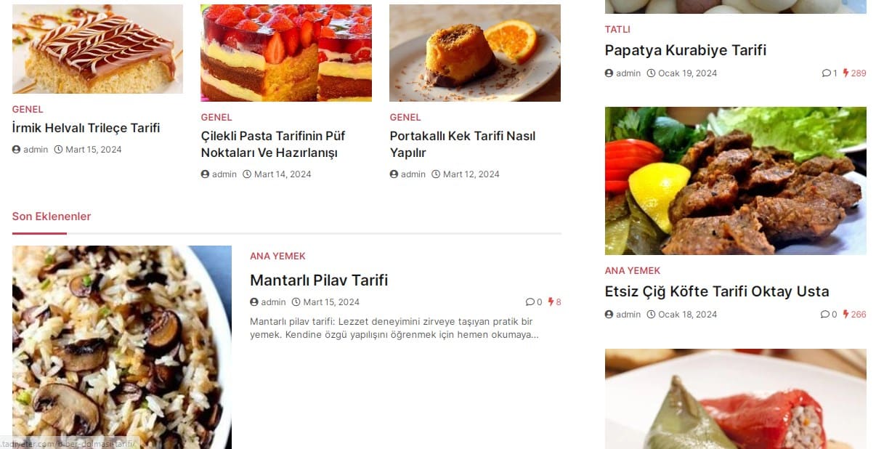This screenshot has width=876, height=449.
Task: Open the İrmik Helvalı Trileçe Tarifi post
Action: click(x=86, y=128)
